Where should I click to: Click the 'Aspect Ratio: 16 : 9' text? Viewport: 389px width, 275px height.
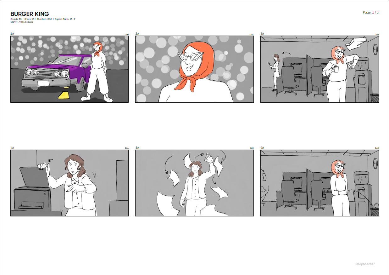(x=65, y=19)
